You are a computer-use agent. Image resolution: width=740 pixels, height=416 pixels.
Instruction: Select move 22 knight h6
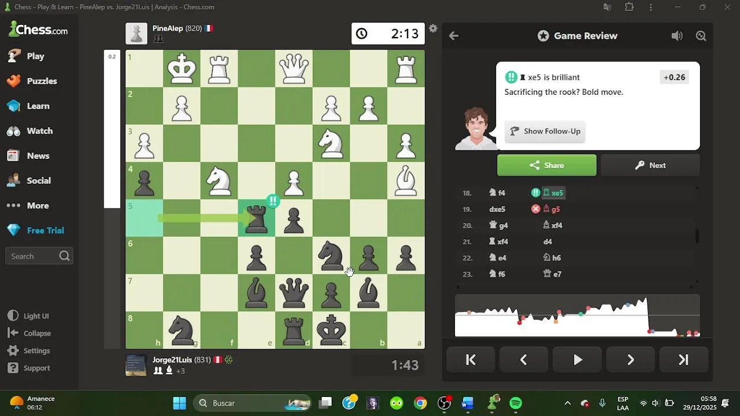click(552, 258)
